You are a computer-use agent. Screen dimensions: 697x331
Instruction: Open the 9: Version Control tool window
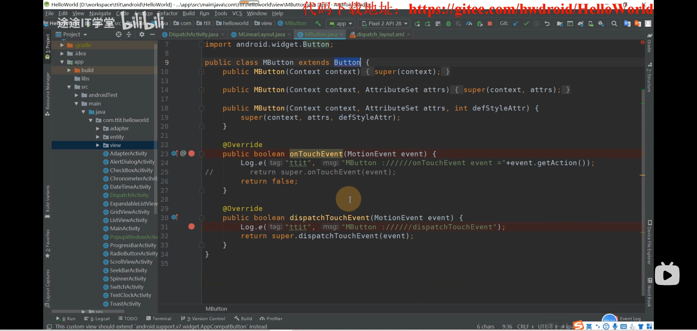click(203, 319)
